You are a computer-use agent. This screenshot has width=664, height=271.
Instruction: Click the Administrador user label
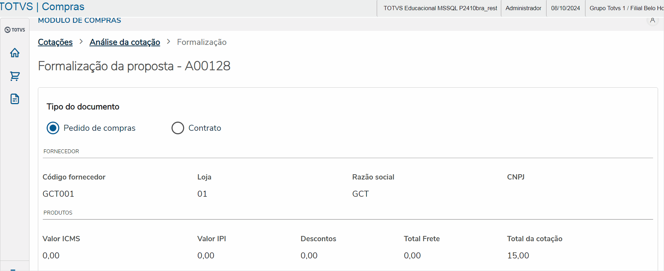(523, 8)
